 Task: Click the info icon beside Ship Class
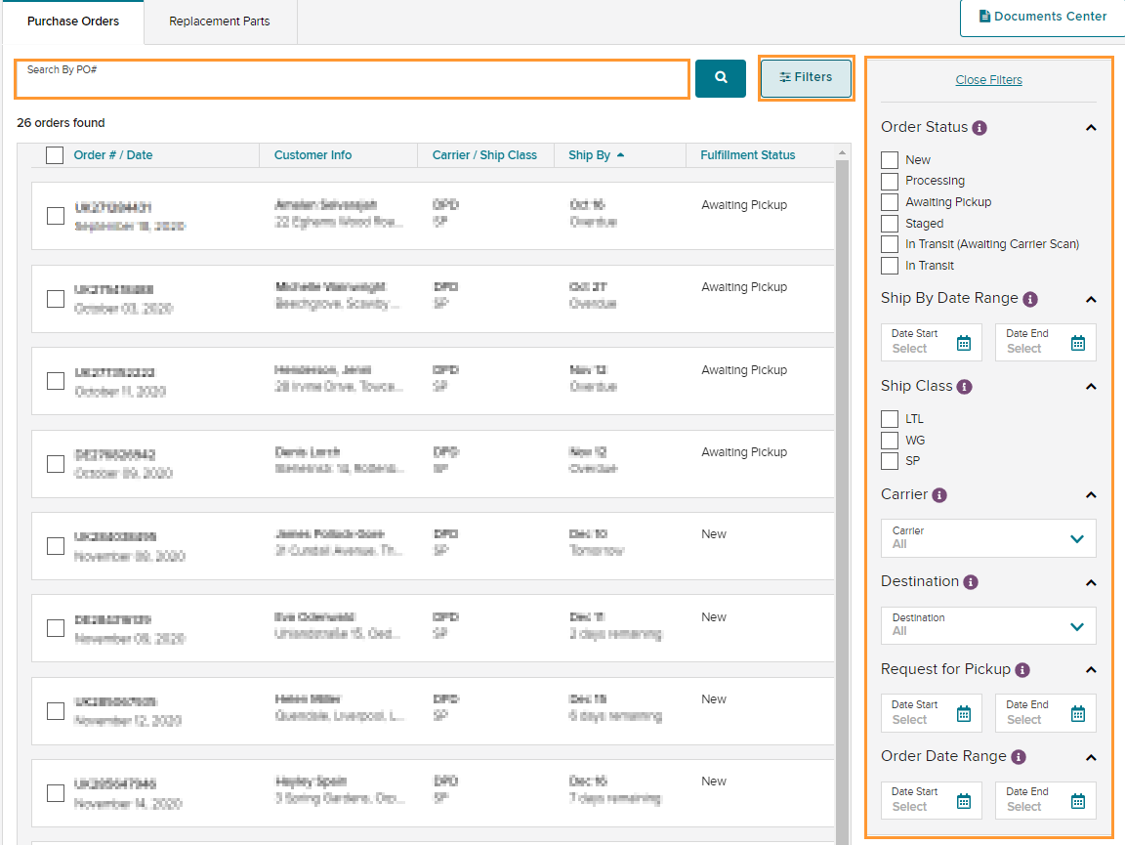pos(965,386)
